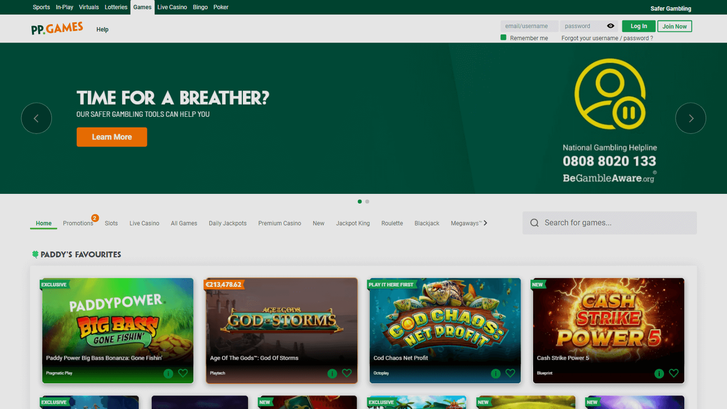
Task: Expand more game categories chevron
Action: click(x=485, y=223)
